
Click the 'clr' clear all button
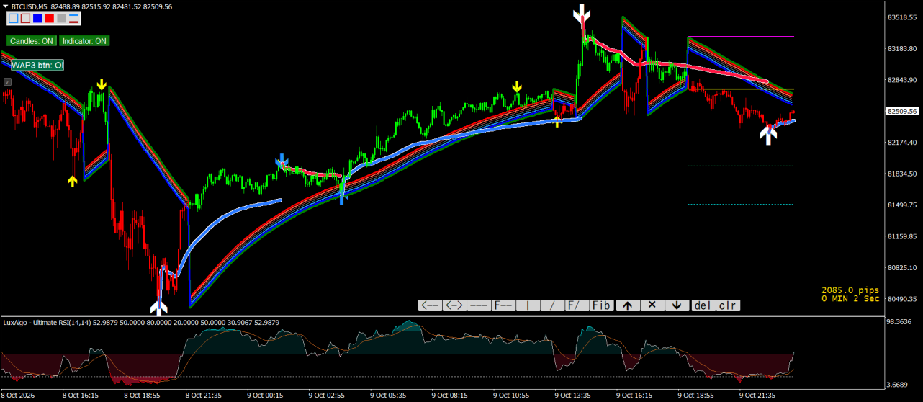point(728,305)
